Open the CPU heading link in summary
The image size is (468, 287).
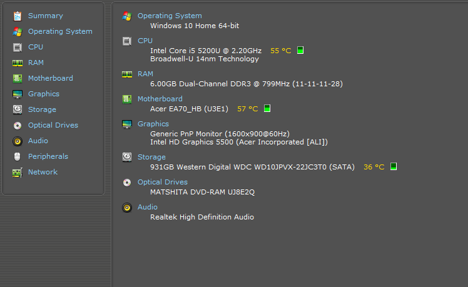tap(145, 41)
